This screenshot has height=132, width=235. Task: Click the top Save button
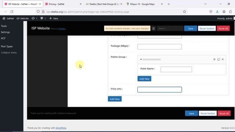tap(191, 29)
